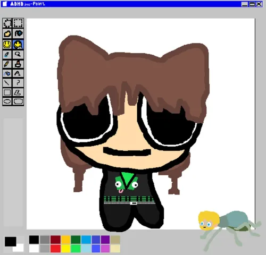Screen dimensions: 266x255
Task: Select the yellow smiley face tool
Action: tap(7, 44)
